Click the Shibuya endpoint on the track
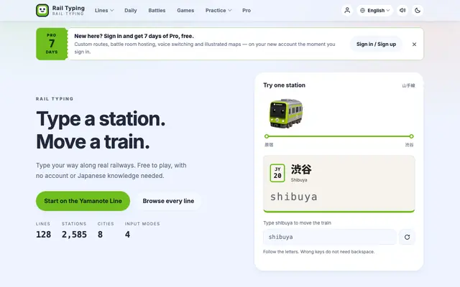Screen dimensions: 460x287 pyautogui.click(x=411, y=136)
